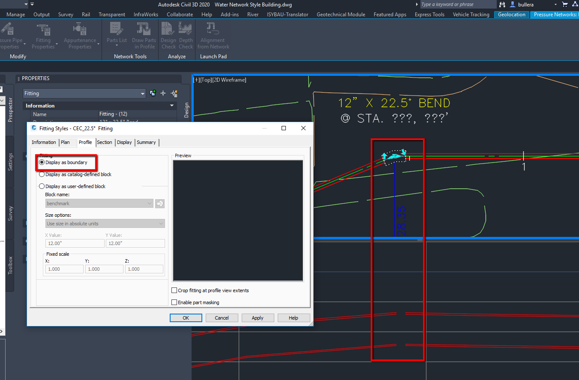Click the keyword search input field
The width and height of the screenshot is (579, 380).
[458, 4]
